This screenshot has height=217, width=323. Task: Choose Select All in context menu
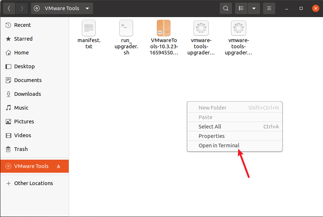click(x=210, y=127)
